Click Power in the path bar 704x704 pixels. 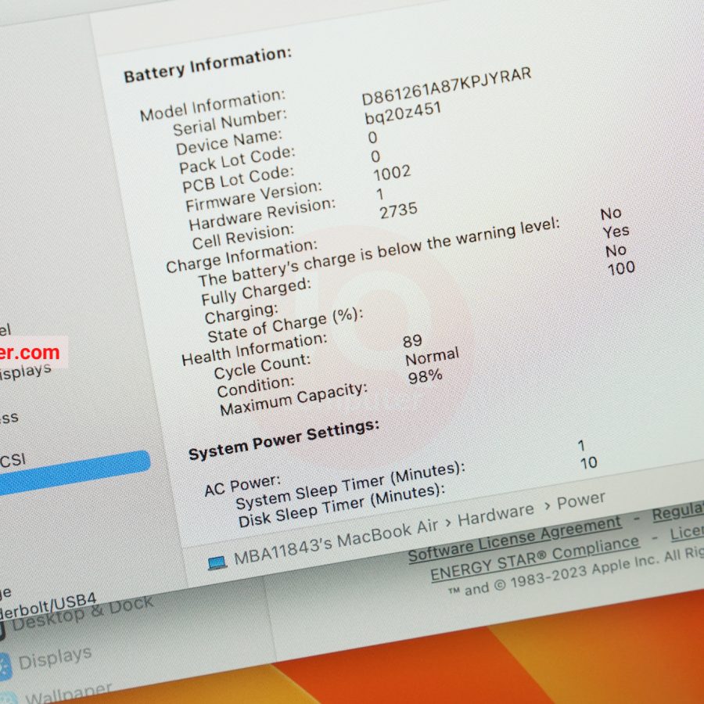pos(581,500)
